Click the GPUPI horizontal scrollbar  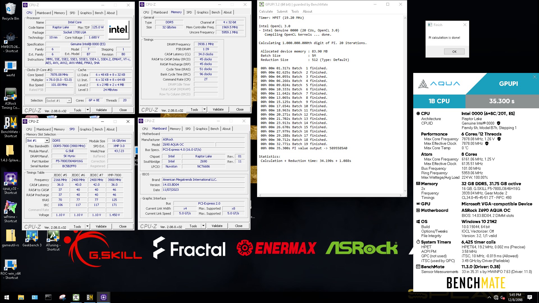(x=330, y=195)
